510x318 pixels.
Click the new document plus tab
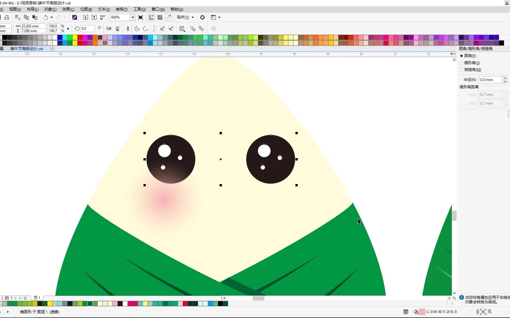(52, 49)
